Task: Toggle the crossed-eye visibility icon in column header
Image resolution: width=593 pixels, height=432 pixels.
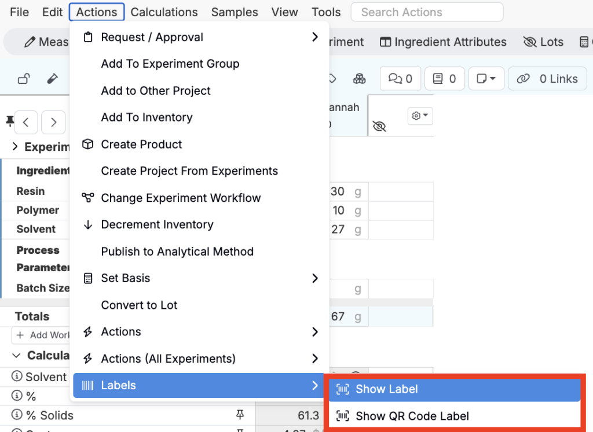Action: 379,127
